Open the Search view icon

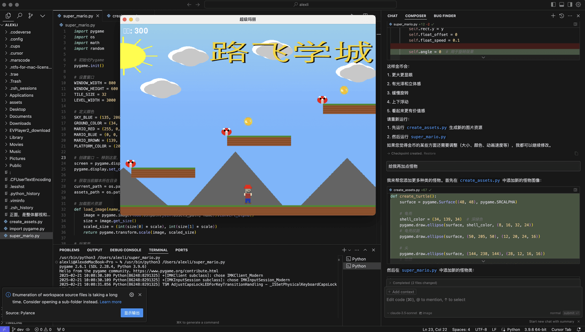tap(19, 16)
